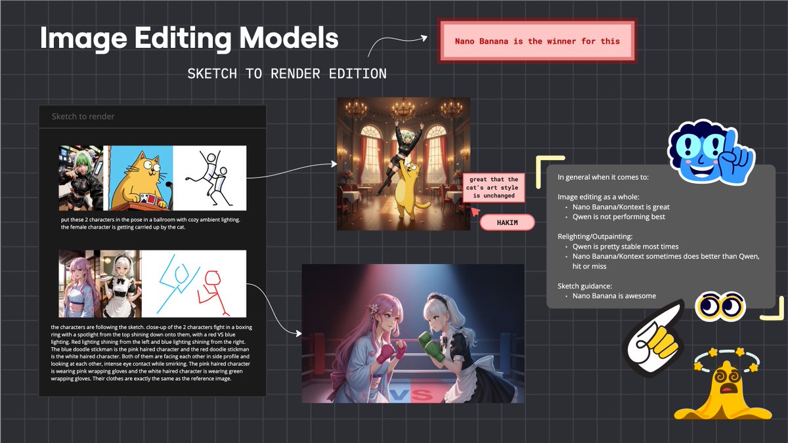Select the boxing ring render result image
Screen dimensions: 788x443
[413, 333]
